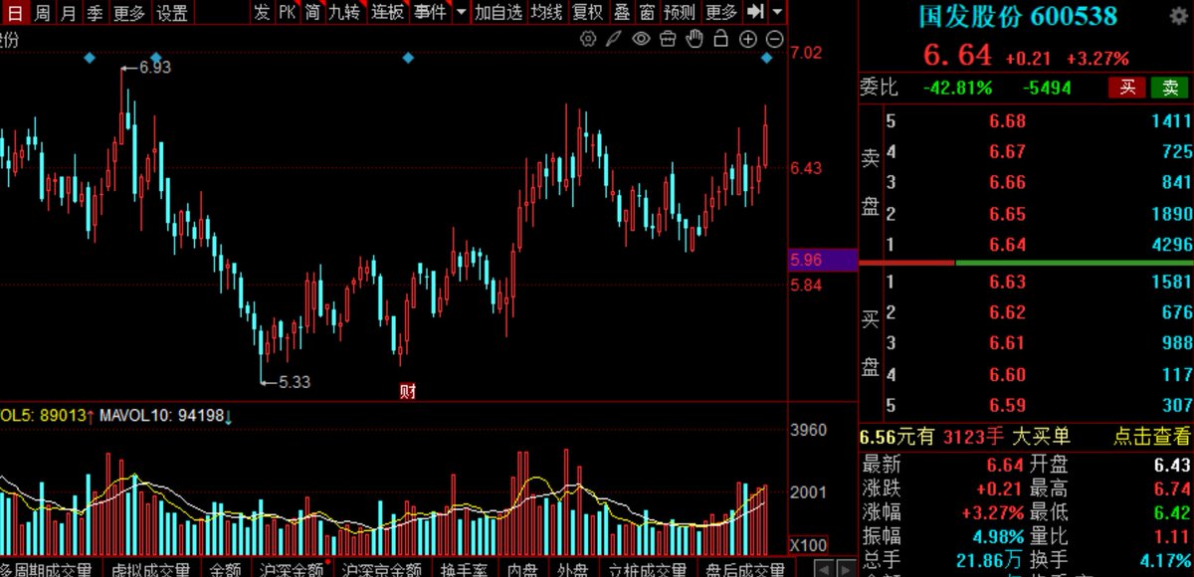Screen dimensions: 1194x577
Task: Click the right scroll arrow of indicator tabs
Action: [x=846, y=570]
